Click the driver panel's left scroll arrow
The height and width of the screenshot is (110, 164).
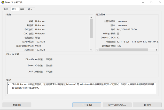[97, 50]
